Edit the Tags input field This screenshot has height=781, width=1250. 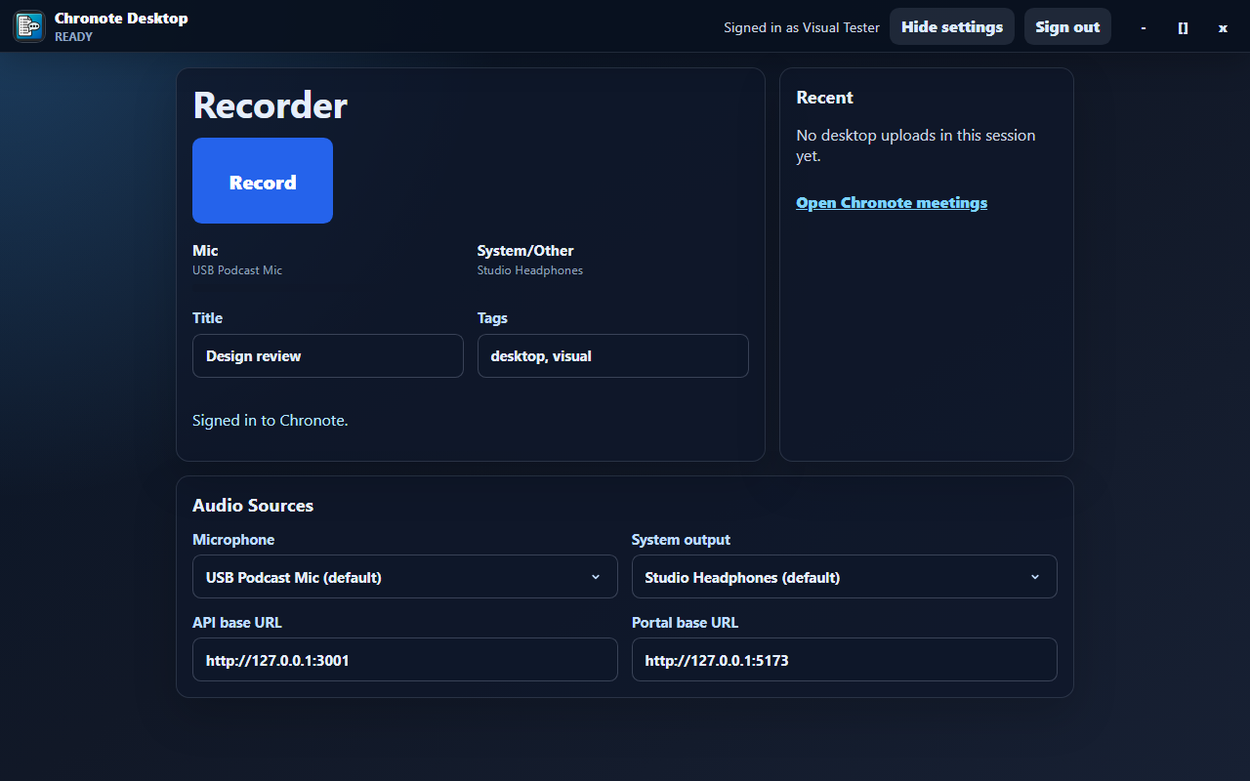(613, 356)
